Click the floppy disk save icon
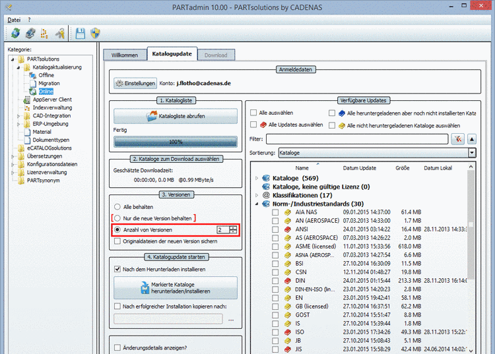The height and width of the screenshot is (354, 495). (x=80, y=33)
